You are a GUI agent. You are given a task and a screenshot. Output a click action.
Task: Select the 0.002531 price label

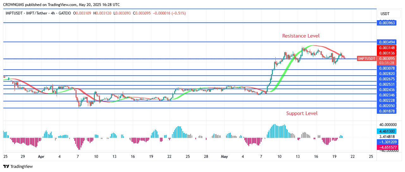pyautogui.click(x=387, y=84)
